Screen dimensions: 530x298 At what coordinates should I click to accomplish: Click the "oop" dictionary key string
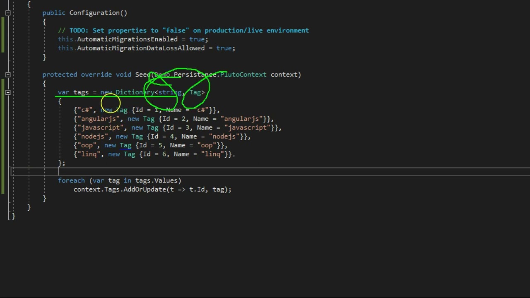(x=87, y=145)
